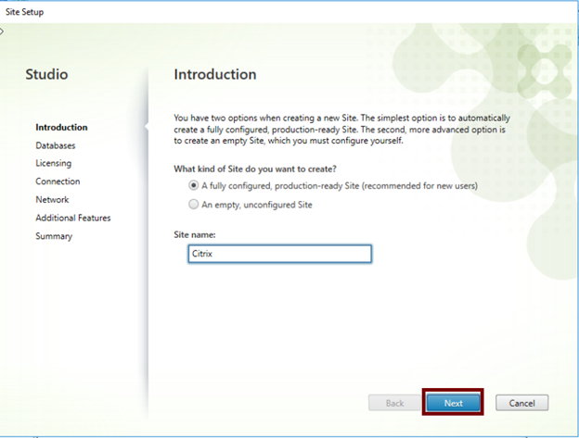Go to the Summary step
This screenshot has height=438, width=579.
(x=54, y=236)
